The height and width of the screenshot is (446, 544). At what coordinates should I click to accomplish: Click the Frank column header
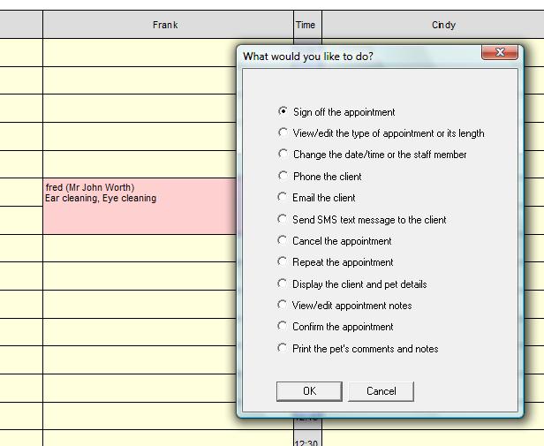pyautogui.click(x=165, y=25)
